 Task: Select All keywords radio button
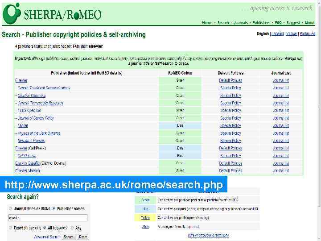pyautogui.click(x=45, y=228)
